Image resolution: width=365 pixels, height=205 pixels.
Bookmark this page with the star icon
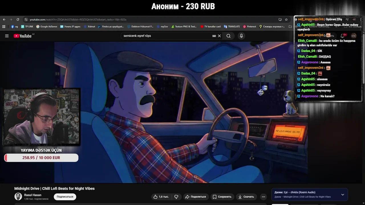(286, 20)
